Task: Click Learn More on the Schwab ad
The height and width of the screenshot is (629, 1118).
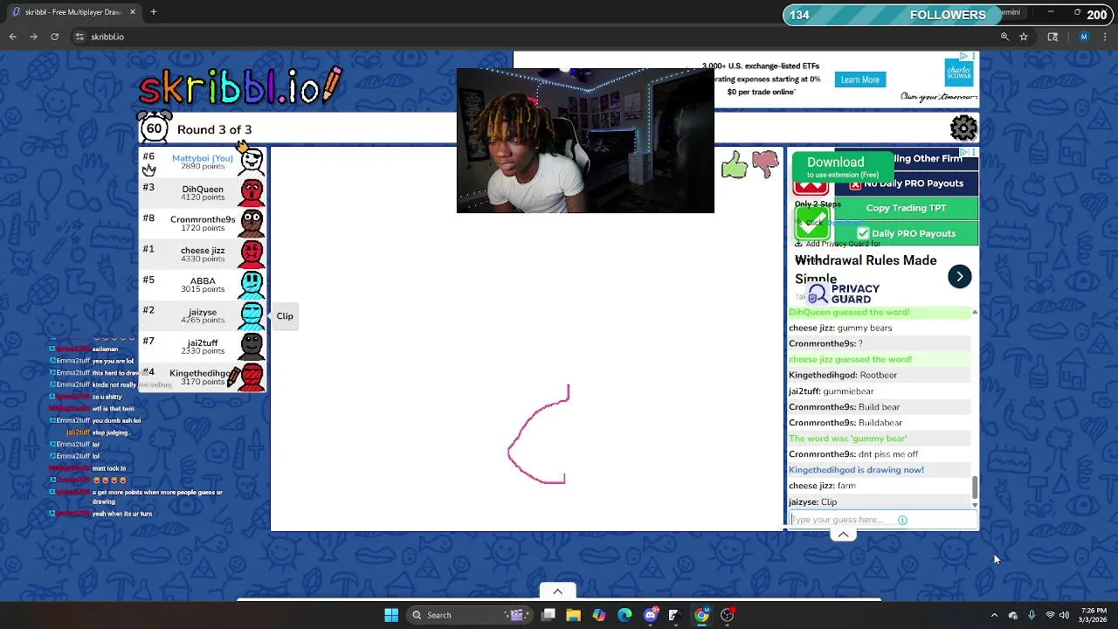Action: click(x=859, y=79)
